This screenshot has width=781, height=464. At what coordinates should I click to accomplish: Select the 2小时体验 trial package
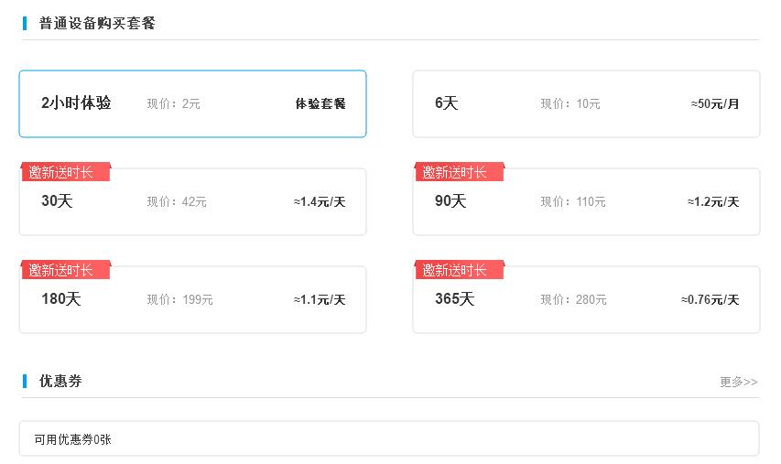pos(192,103)
